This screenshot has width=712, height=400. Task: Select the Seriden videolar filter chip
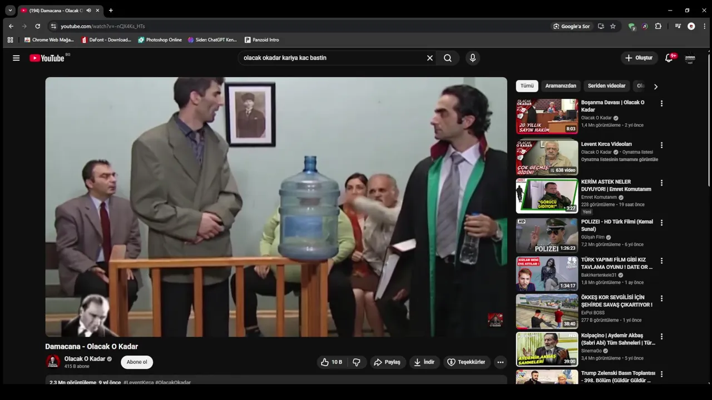tap(607, 86)
